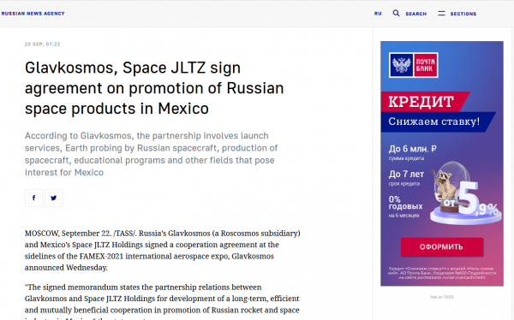Click the '23 SEP, 07:22' timestamp

coord(42,44)
